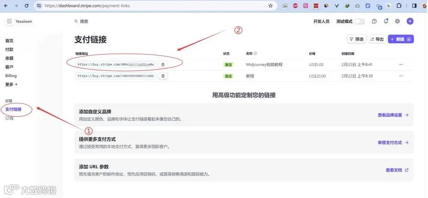Click the 提供更多支付方式 card title
Screen dimensions: 428x198
(97, 139)
